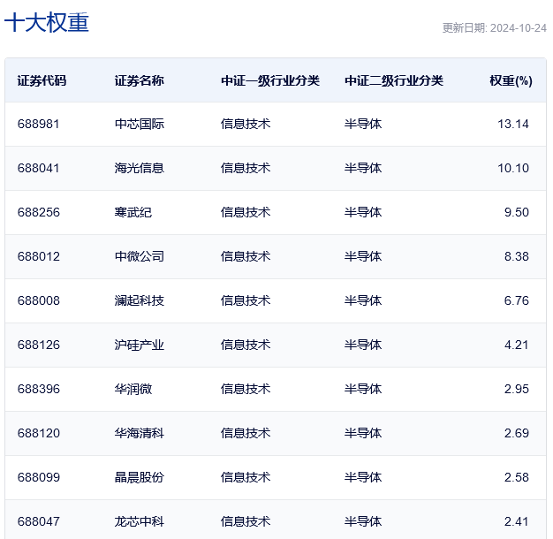This screenshot has width=553, height=539.
Task: Open the 中芯国际 security name
Action: pos(139,124)
